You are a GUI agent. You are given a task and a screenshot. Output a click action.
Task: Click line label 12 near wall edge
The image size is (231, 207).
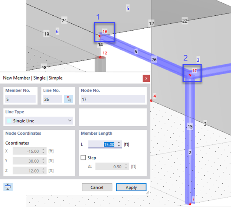pyautogui.click(x=152, y=23)
